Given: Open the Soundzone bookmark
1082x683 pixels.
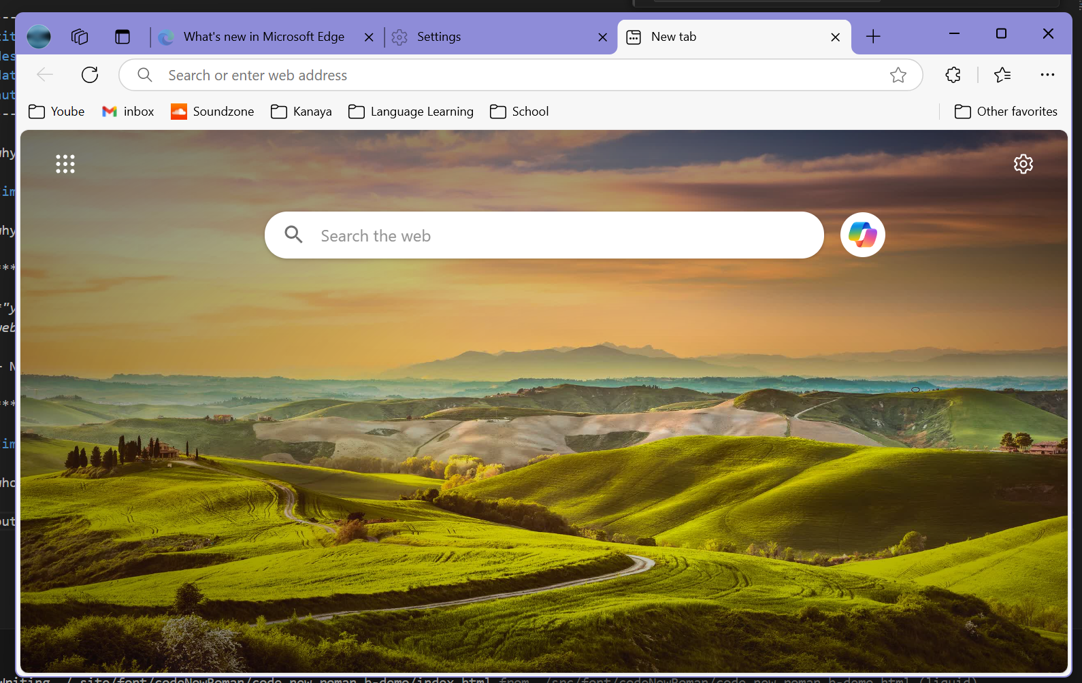Looking at the screenshot, I should click(212, 112).
